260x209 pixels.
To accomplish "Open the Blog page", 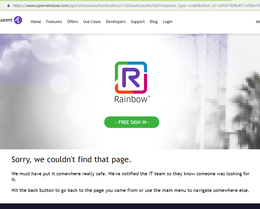I will [x=154, y=22].
